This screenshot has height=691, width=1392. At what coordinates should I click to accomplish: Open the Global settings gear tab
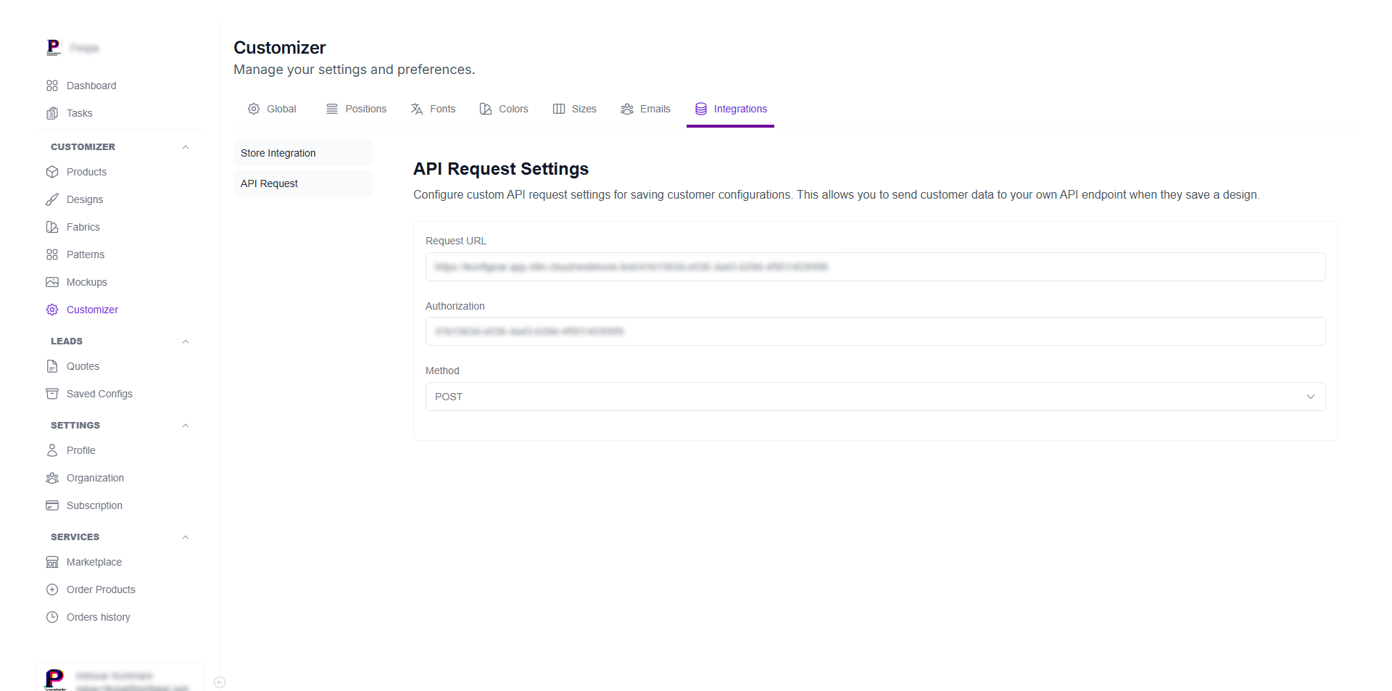click(x=254, y=109)
